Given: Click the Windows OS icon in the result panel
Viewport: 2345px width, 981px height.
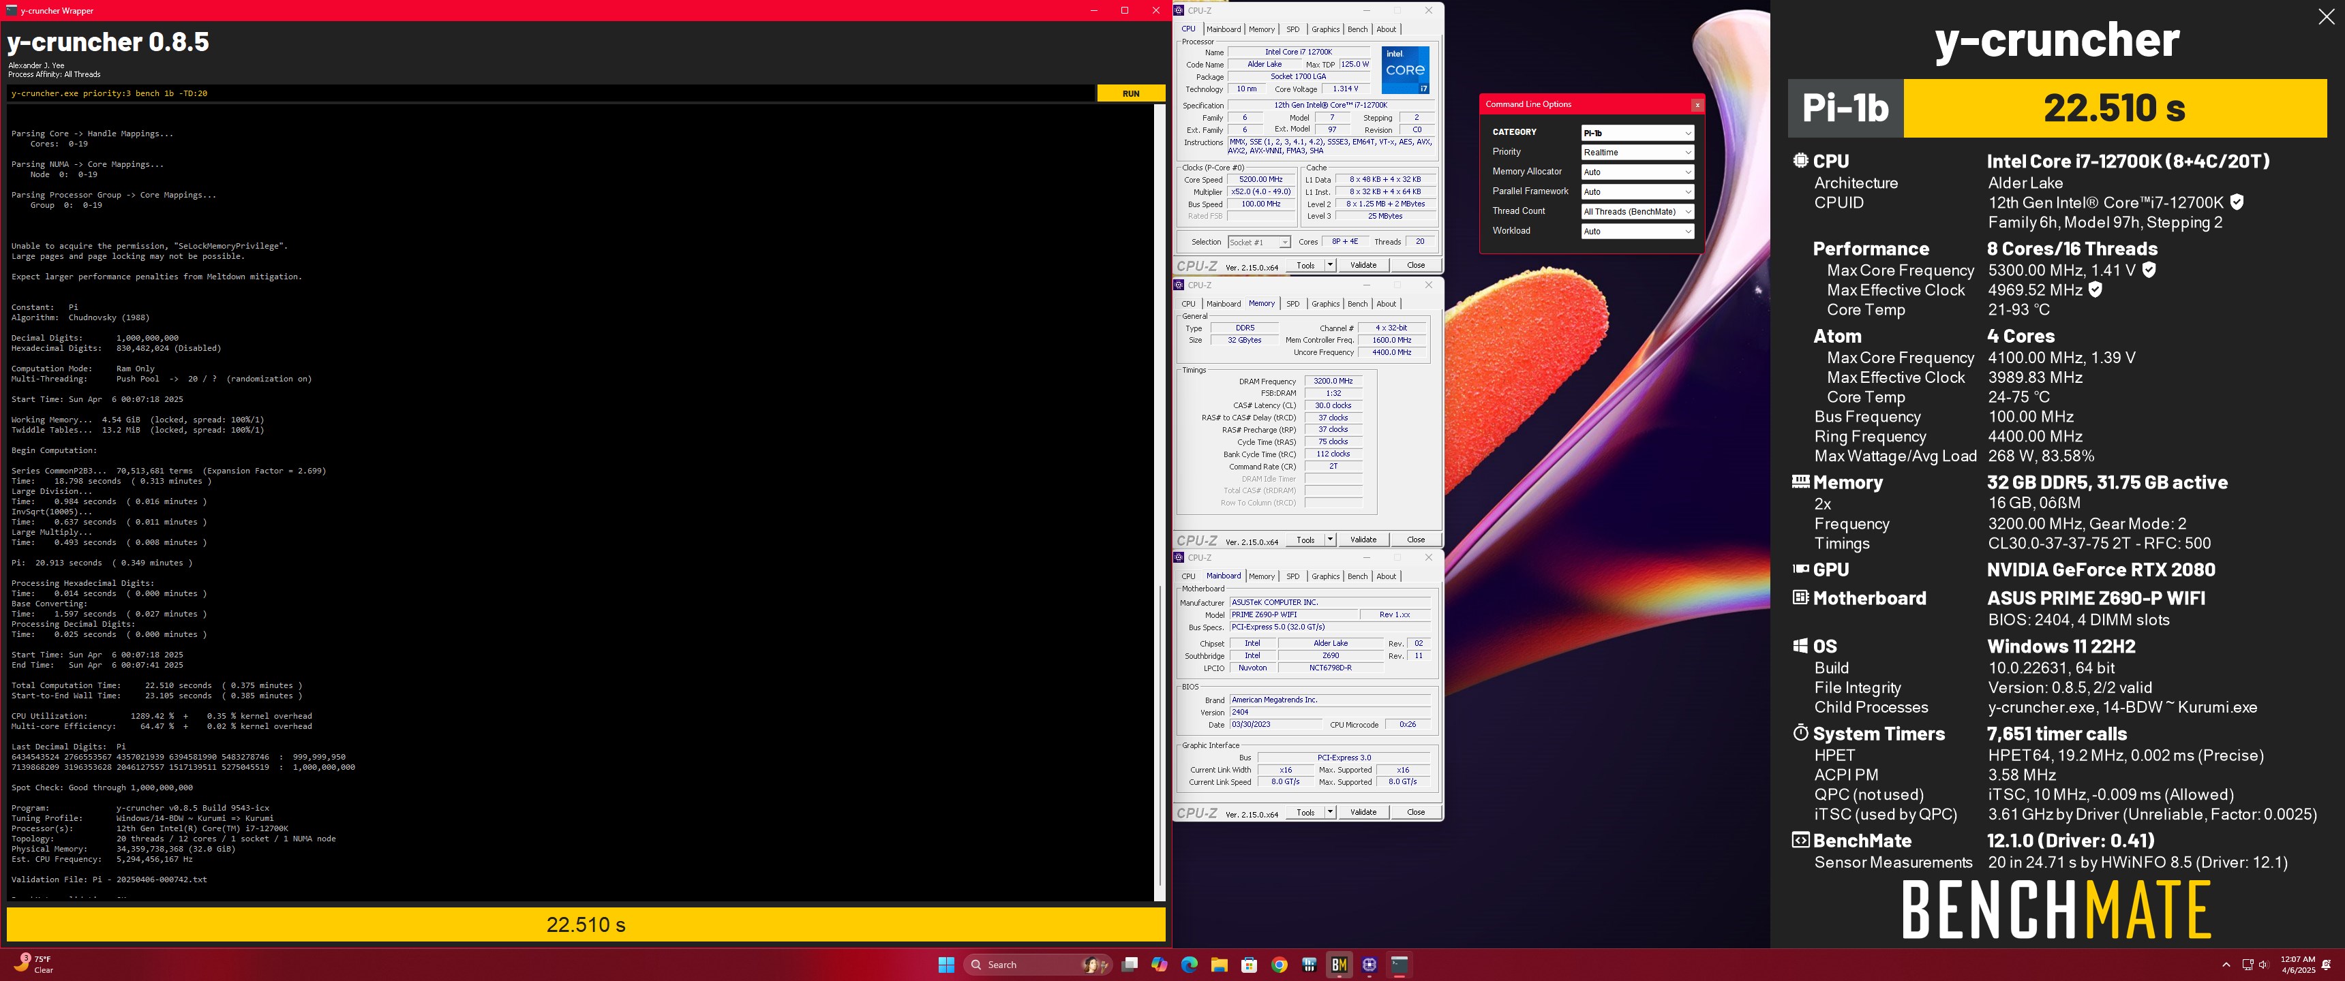Looking at the screenshot, I should tap(1800, 645).
